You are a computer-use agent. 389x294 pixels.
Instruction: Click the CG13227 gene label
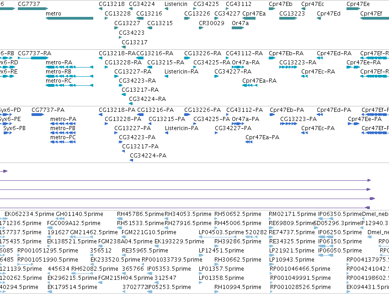click(x=127, y=23)
